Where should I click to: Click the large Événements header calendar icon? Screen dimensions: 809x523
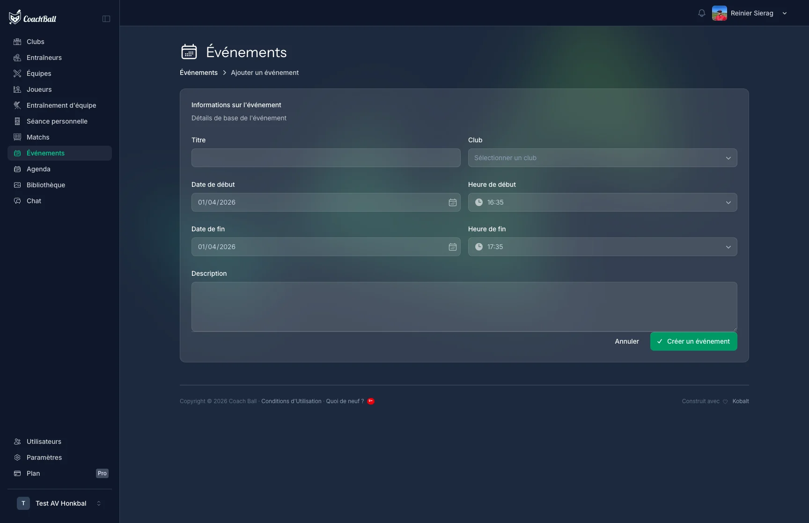tap(189, 52)
